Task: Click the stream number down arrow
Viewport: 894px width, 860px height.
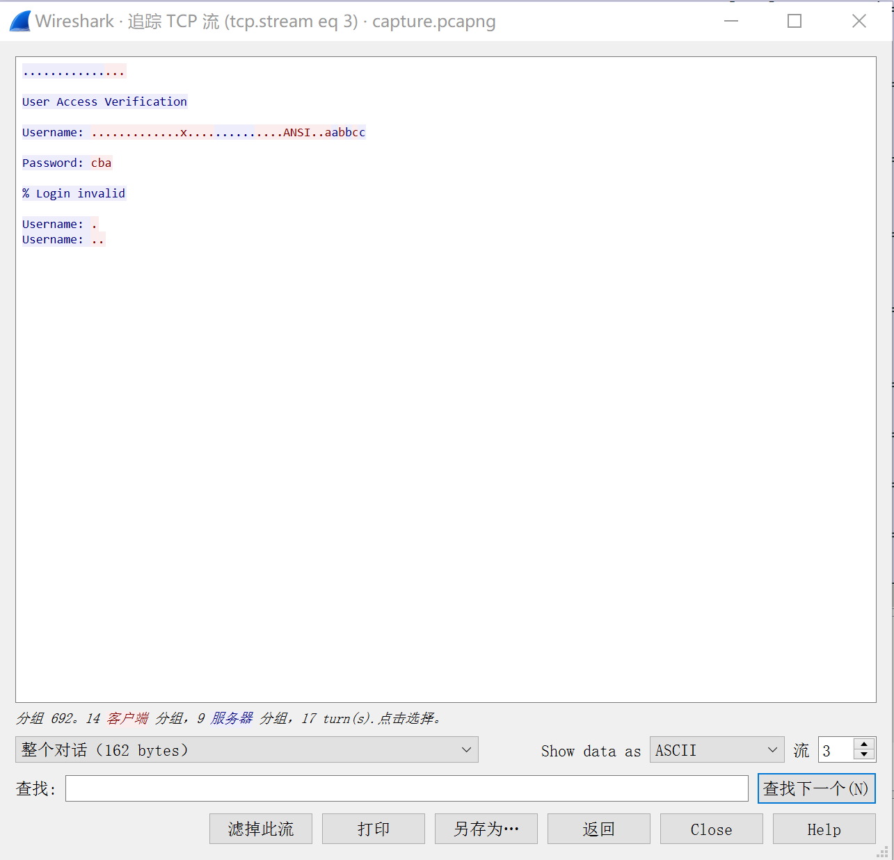Action: (x=864, y=755)
